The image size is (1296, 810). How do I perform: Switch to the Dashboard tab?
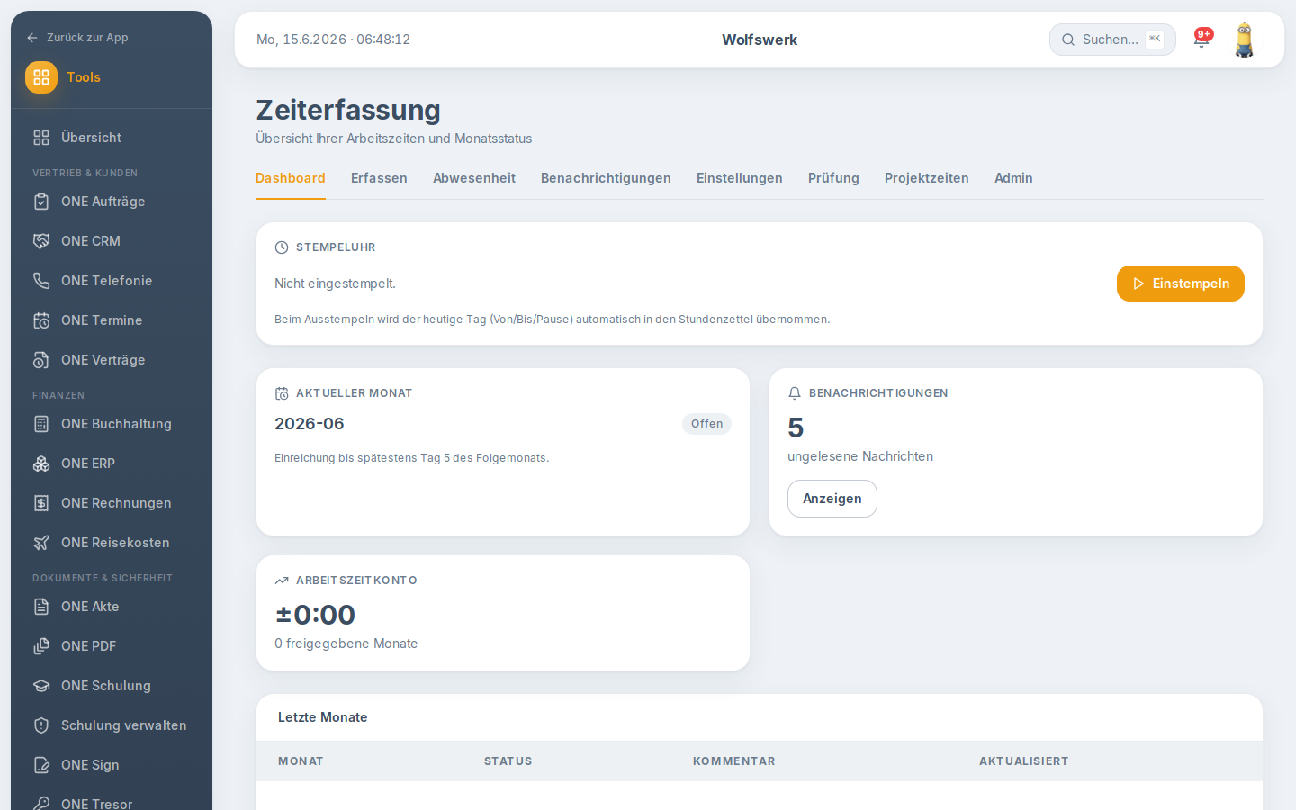pos(291,178)
